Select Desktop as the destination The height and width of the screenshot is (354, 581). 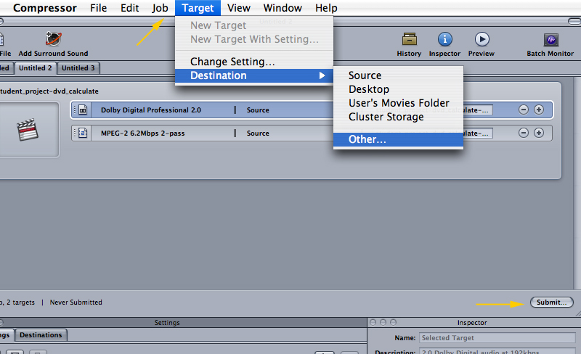(369, 89)
